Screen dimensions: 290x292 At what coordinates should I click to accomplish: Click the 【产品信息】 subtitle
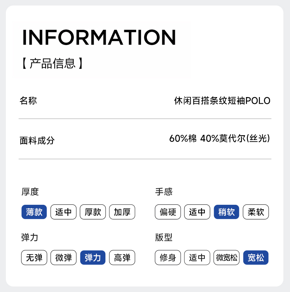click(52, 63)
